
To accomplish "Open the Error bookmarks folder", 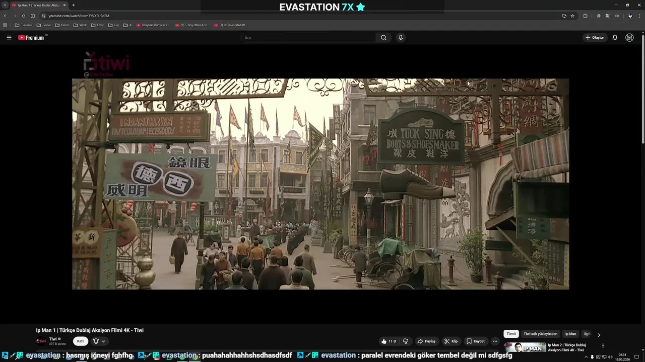I will point(98,25).
